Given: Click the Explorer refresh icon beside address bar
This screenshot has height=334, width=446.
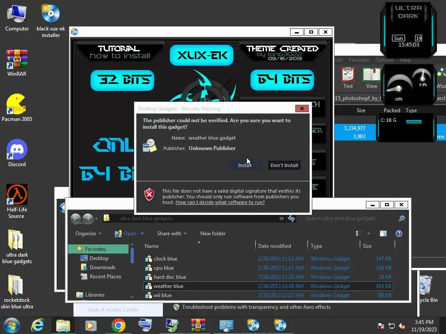Looking at the screenshot, I should 291,218.
